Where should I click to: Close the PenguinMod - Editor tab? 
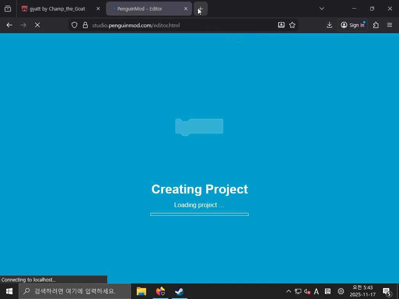click(186, 9)
